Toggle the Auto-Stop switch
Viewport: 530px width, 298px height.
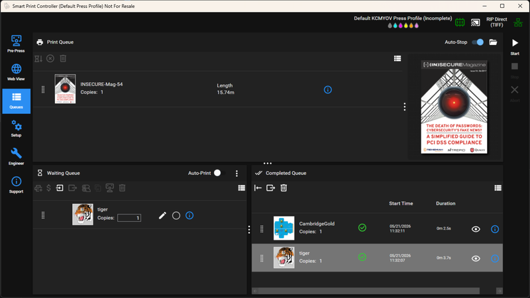[x=478, y=42]
